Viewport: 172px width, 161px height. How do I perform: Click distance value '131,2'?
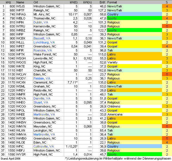pyautogui.click(x=102, y=42)
